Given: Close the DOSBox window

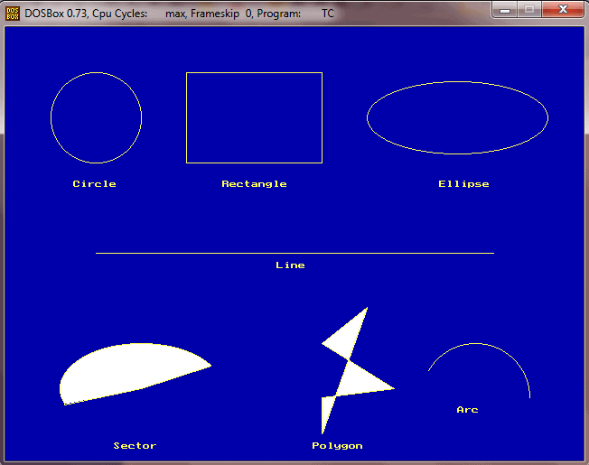Looking at the screenshot, I should coord(563,10).
